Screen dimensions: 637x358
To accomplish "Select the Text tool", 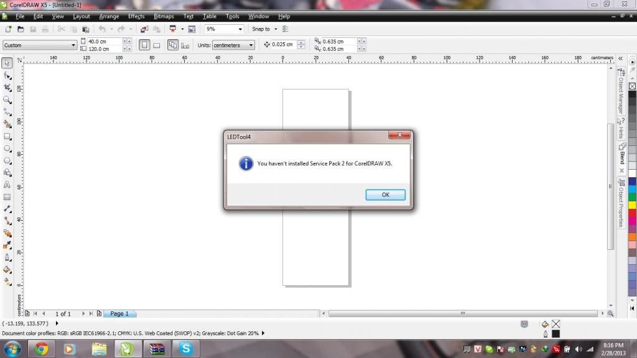I will 7,185.
